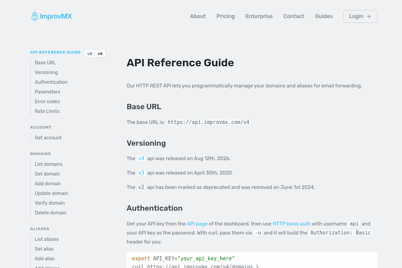Screen dimensions: 402x268
Task: Open the Contact page
Action: (294, 16)
